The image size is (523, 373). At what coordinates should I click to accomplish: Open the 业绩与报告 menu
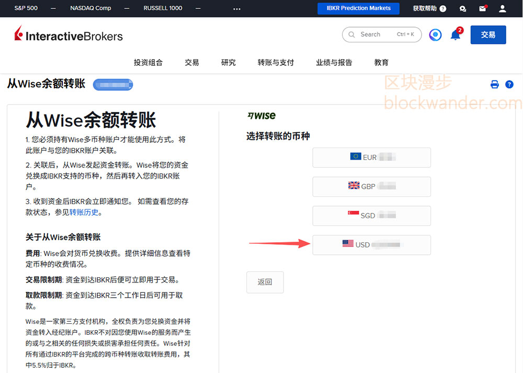pos(334,62)
